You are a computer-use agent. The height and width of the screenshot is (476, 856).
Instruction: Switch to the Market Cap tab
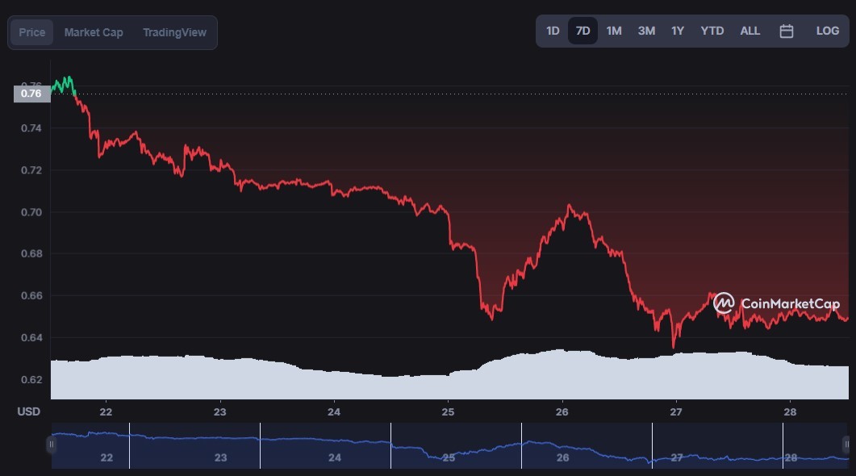click(94, 32)
